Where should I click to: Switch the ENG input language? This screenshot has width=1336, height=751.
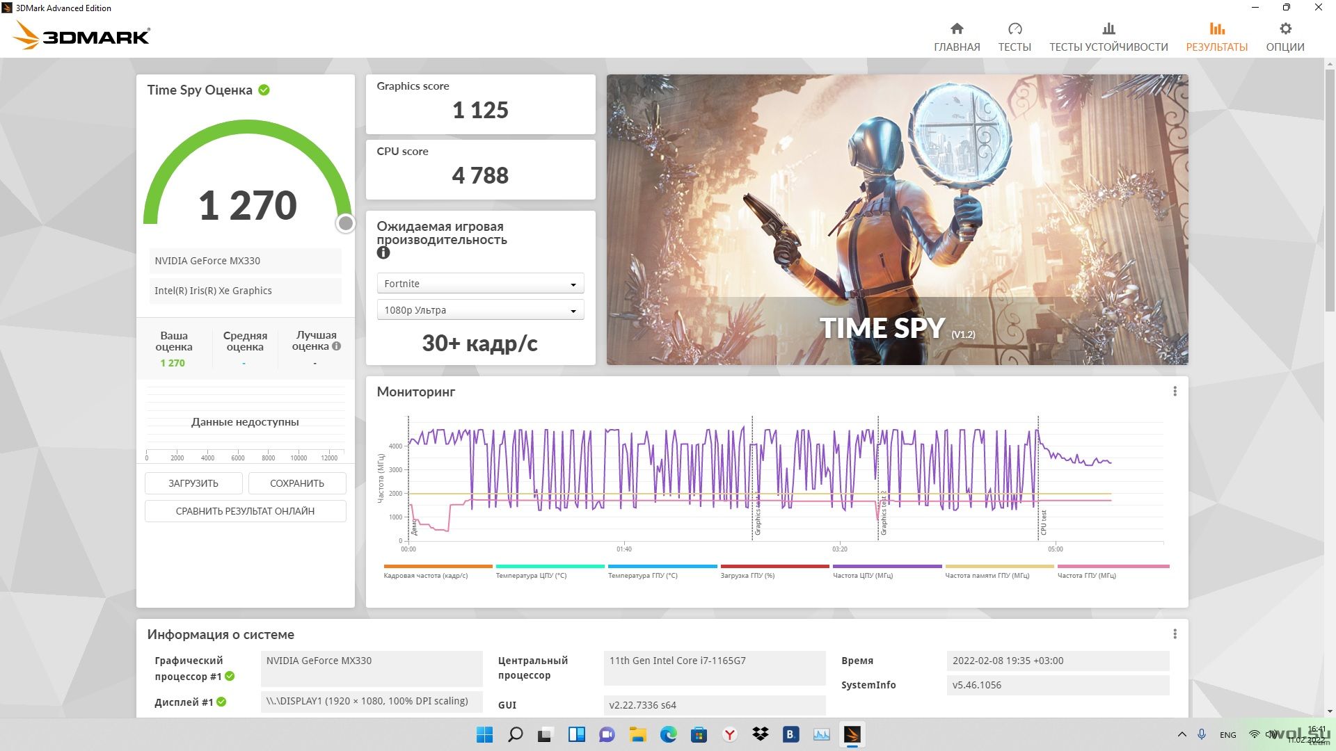click(1228, 734)
